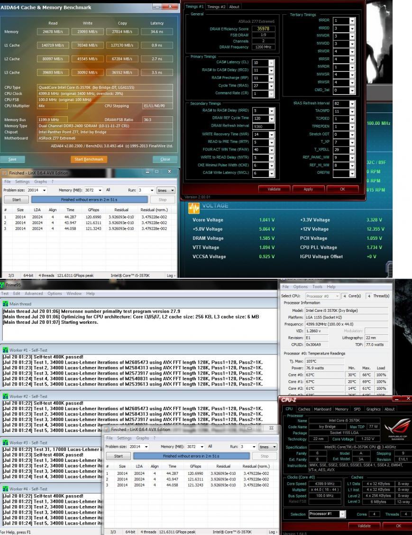Open the CAS# Latency (CL) dropdown

click(x=271, y=63)
